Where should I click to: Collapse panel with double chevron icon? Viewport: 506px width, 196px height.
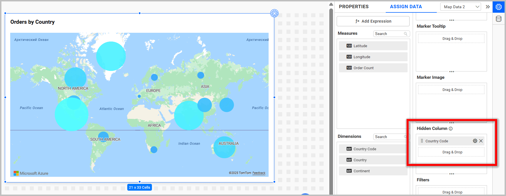488,7
